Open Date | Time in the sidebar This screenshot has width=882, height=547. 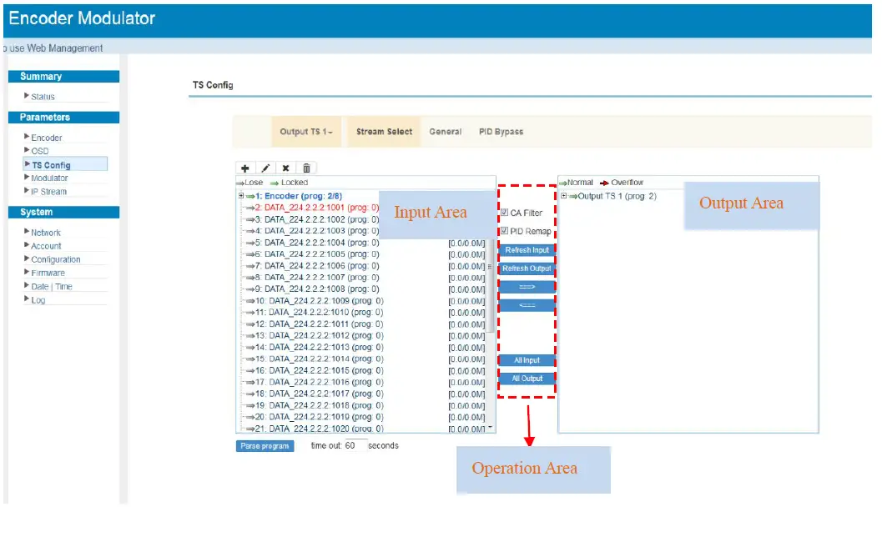pos(51,287)
